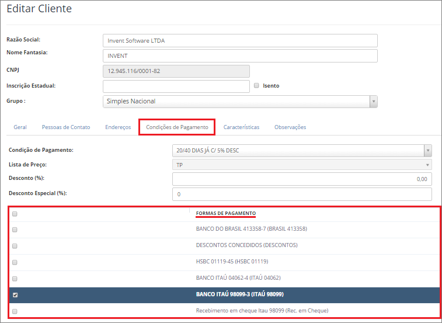This screenshot has width=442, height=323.
Task: Click the Inscrição Estadual input field
Action: pyautogui.click(x=176, y=86)
